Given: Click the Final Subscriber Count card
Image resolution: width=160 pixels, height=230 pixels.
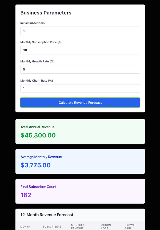Looking at the screenshot, I should [x=80, y=191].
